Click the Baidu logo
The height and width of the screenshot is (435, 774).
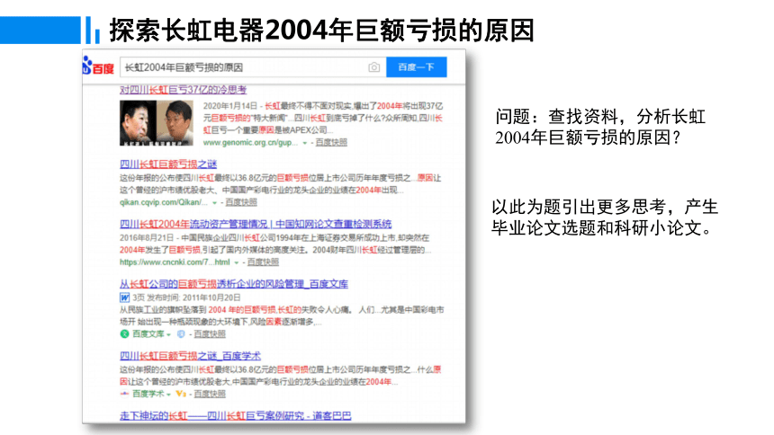[x=98, y=67]
